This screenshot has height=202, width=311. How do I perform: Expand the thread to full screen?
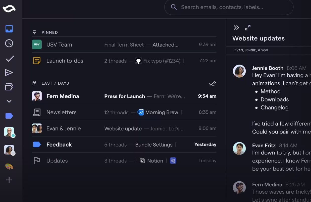[x=248, y=28]
